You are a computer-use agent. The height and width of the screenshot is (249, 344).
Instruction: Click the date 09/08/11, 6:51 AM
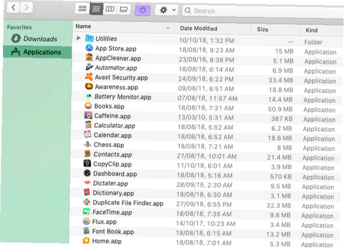tap(206, 89)
